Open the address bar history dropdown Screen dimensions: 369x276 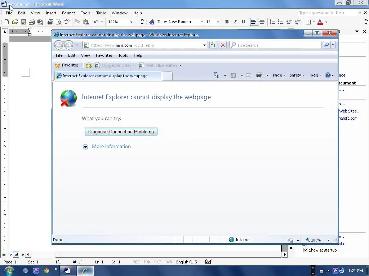coord(204,45)
